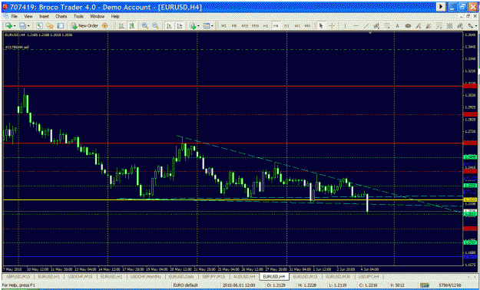Click the New Chart toolbar icon
The image size is (480, 290).
click(x=8, y=25)
